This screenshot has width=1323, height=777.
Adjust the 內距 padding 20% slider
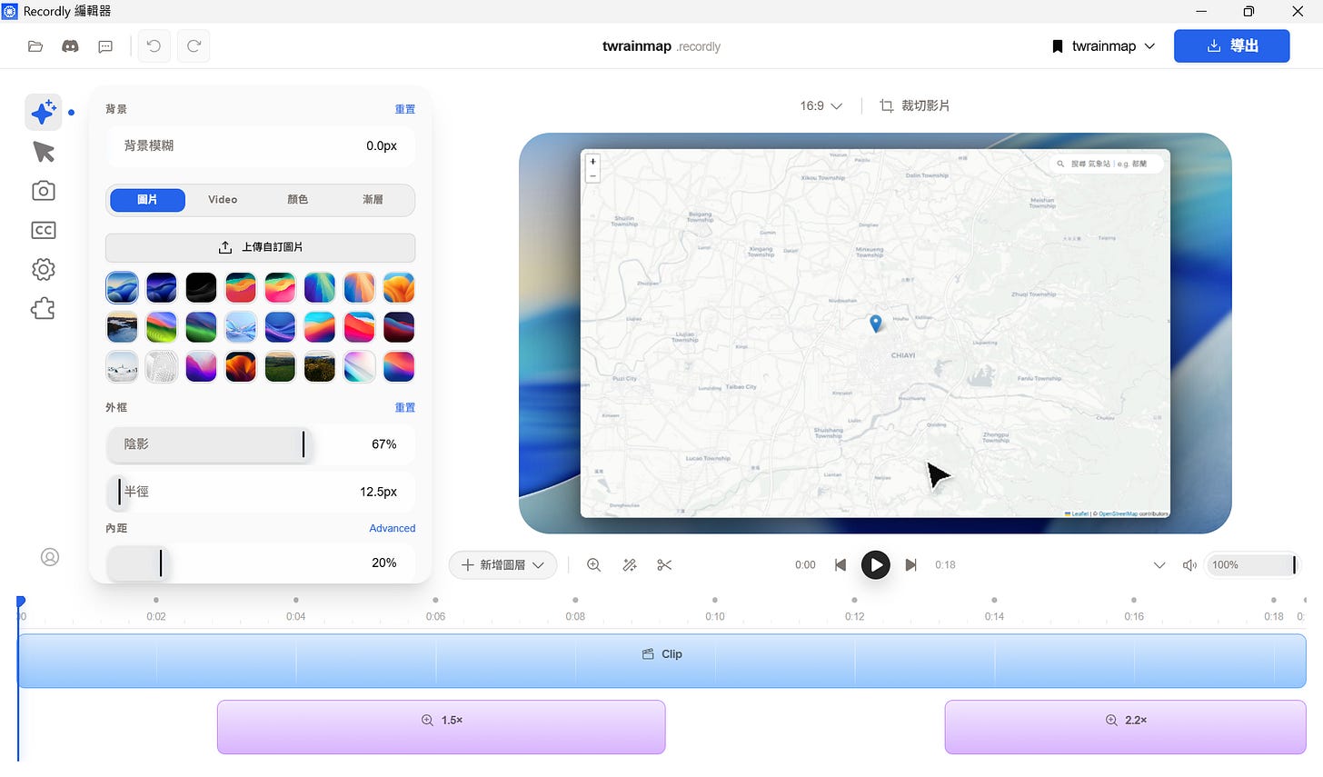click(261, 563)
